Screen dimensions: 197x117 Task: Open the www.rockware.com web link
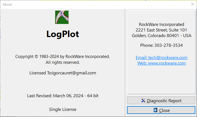[162, 63]
